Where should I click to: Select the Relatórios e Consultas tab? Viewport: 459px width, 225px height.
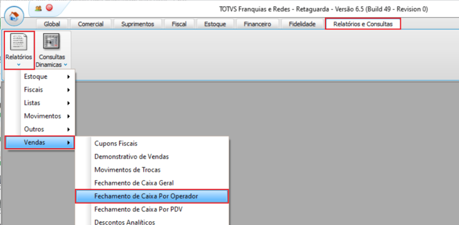(363, 24)
